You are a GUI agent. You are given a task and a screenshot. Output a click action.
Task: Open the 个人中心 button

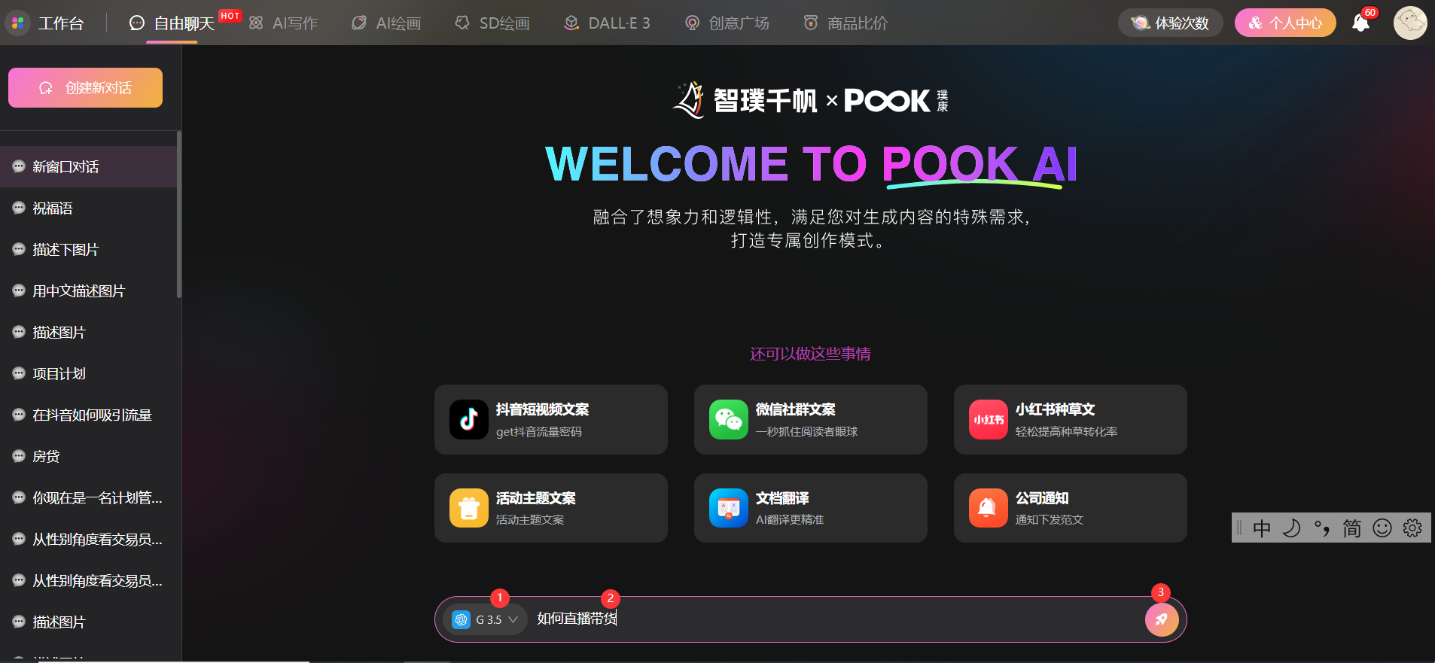tap(1284, 23)
